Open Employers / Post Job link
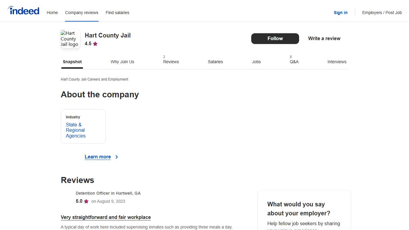Screen dimensions: 409x230 coord(382,13)
